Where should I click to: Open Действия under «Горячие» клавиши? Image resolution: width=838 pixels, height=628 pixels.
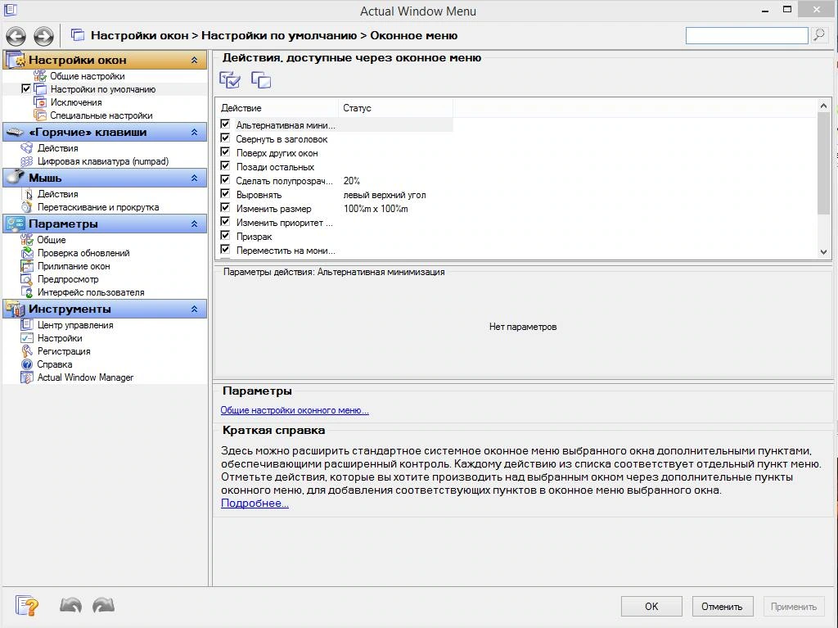coord(58,148)
